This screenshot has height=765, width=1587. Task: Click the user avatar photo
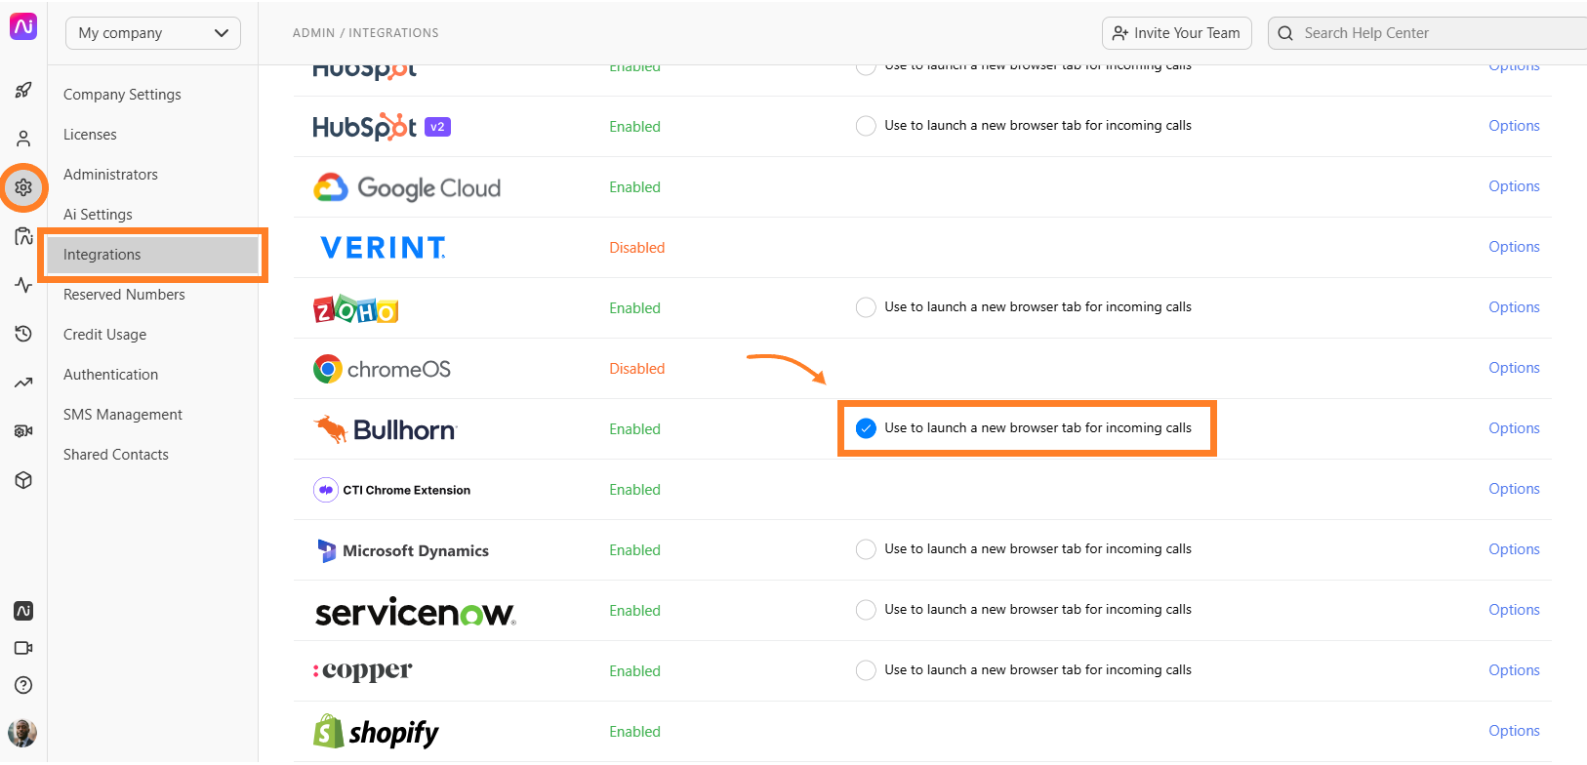pyautogui.click(x=22, y=732)
